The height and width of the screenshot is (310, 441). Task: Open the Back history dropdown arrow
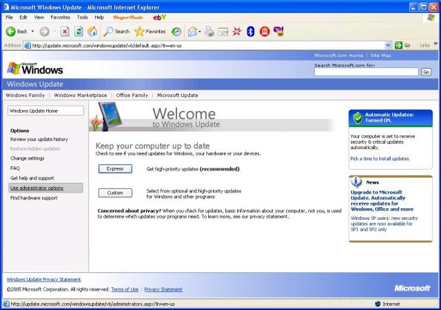tap(32, 32)
